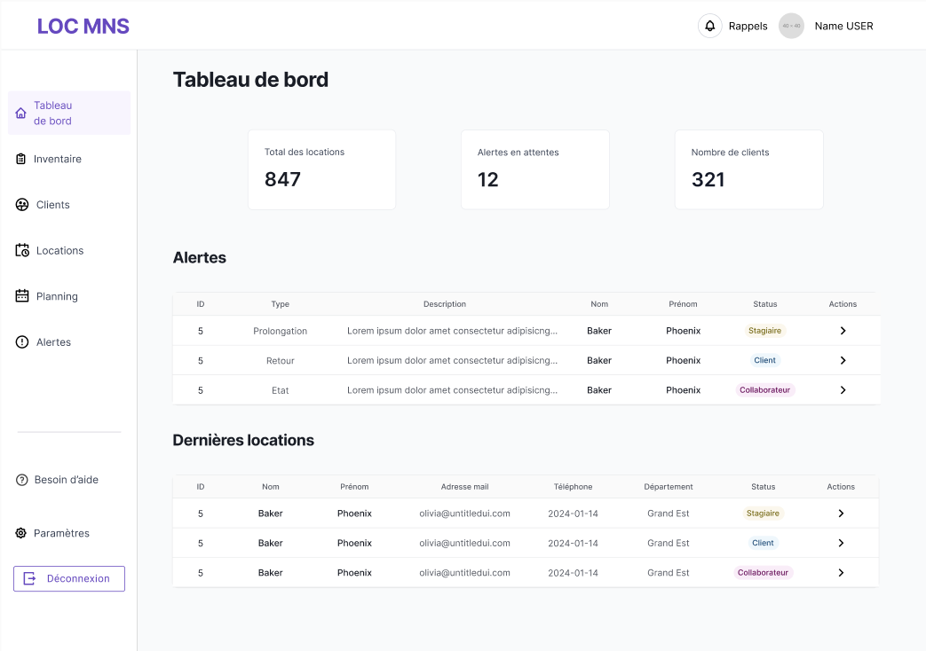Toggle the Collaborateur badge in Dernières locations

coord(763,572)
